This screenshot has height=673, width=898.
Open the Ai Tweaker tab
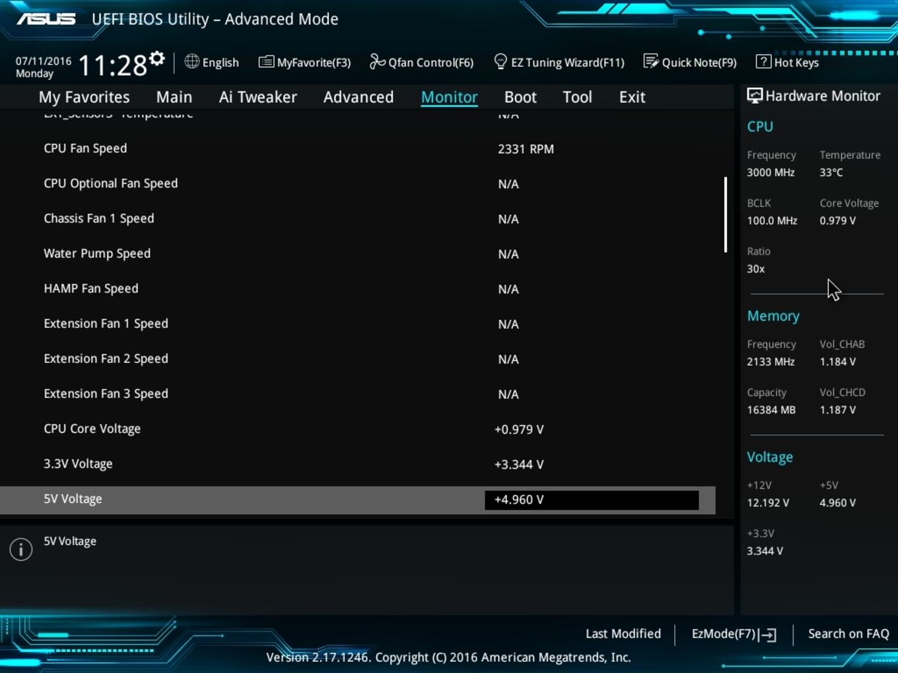tap(258, 97)
